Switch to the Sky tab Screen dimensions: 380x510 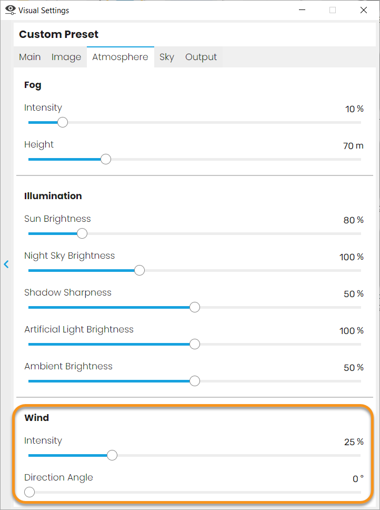[167, 57]
